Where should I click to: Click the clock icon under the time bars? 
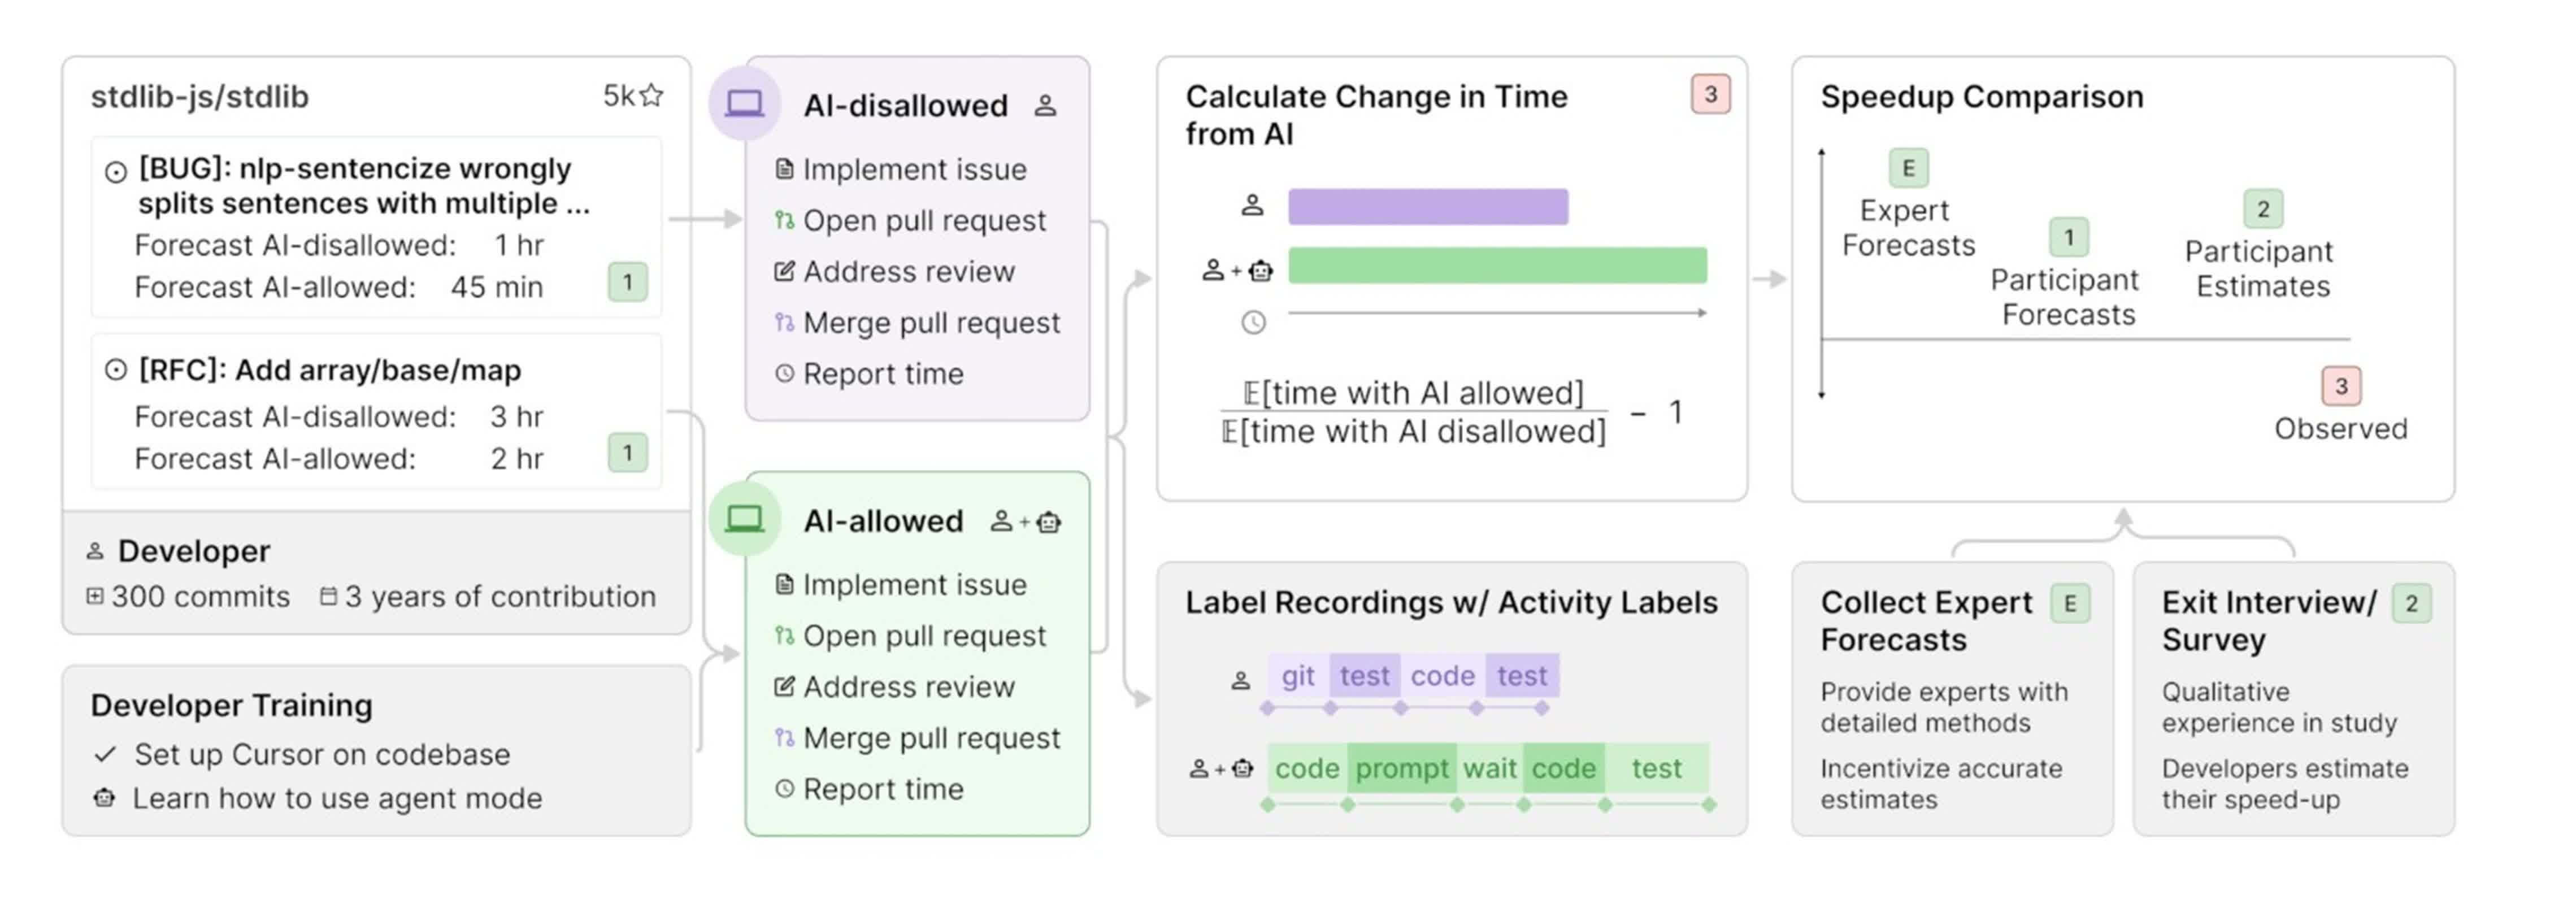[x=1253, y=322]
